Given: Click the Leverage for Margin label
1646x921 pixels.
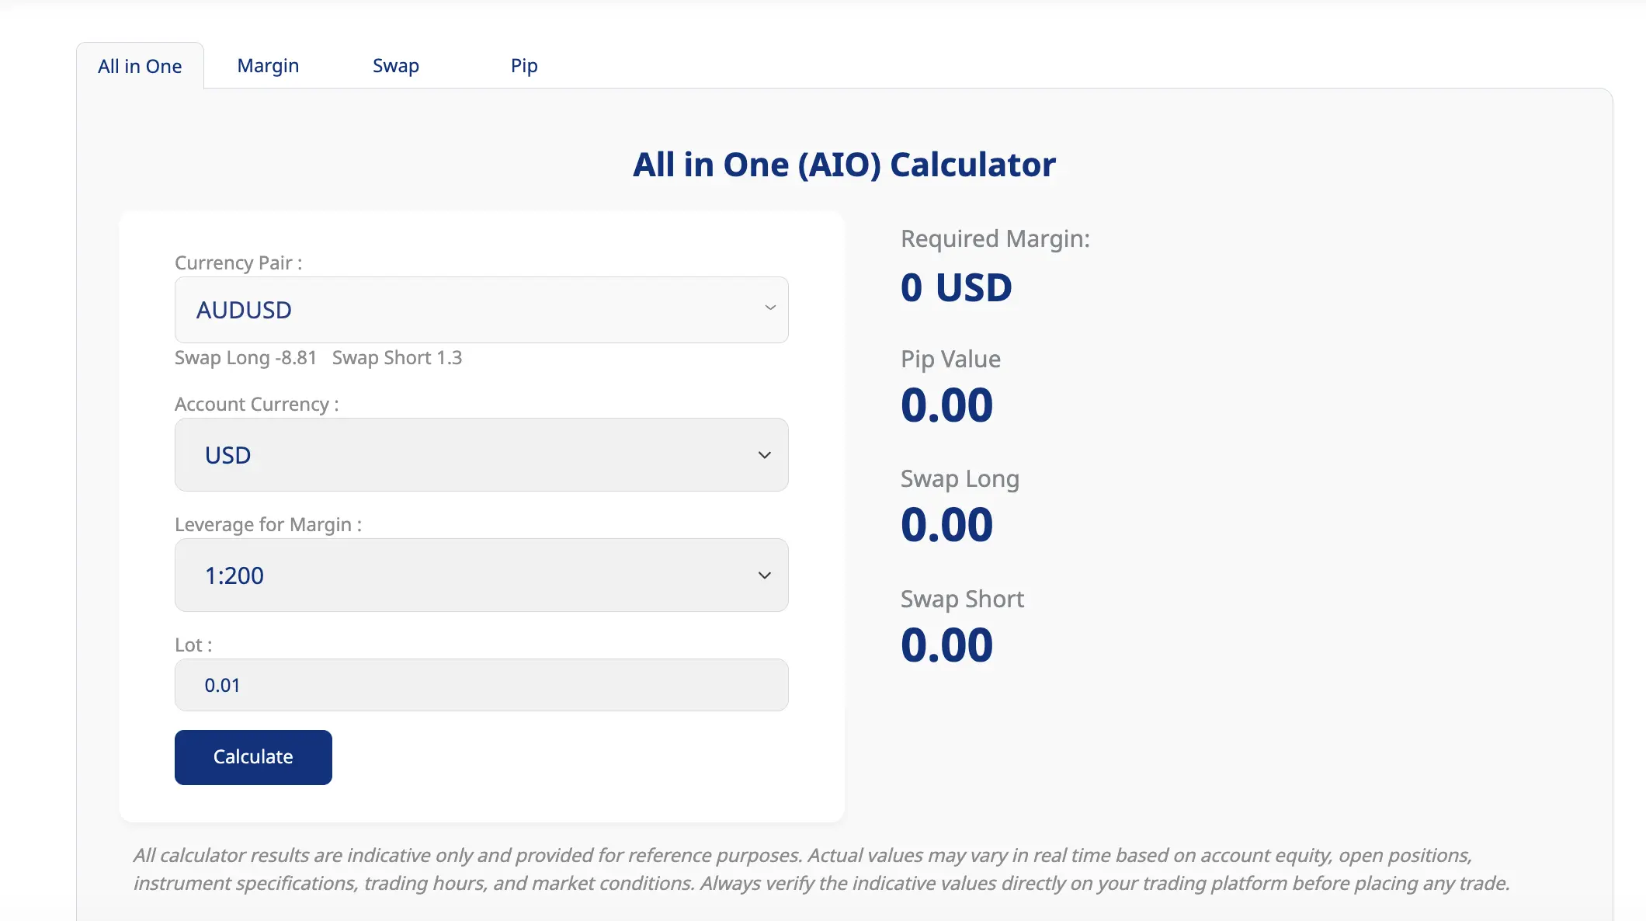Looking at the screenshot, I should (x=268, y=525).
